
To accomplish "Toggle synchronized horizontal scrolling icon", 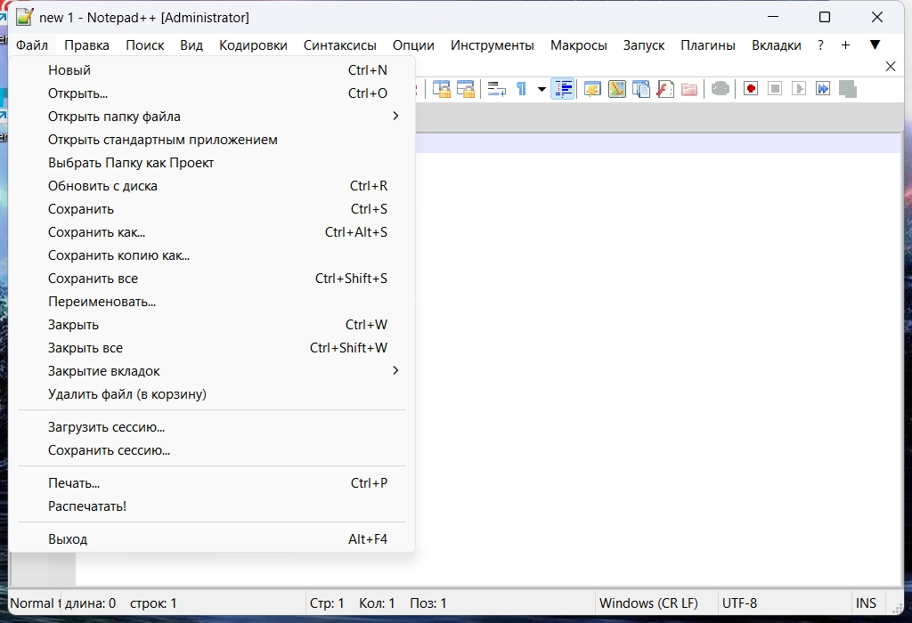I will (466, 89).
